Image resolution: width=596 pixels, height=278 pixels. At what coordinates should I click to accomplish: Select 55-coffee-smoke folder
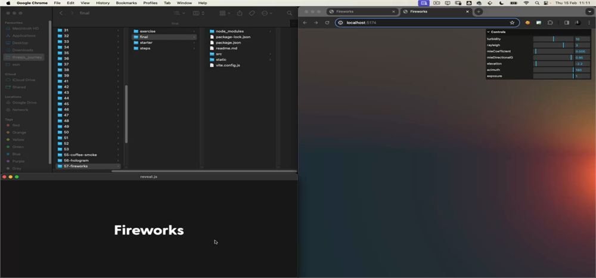(x=88, y=155)
